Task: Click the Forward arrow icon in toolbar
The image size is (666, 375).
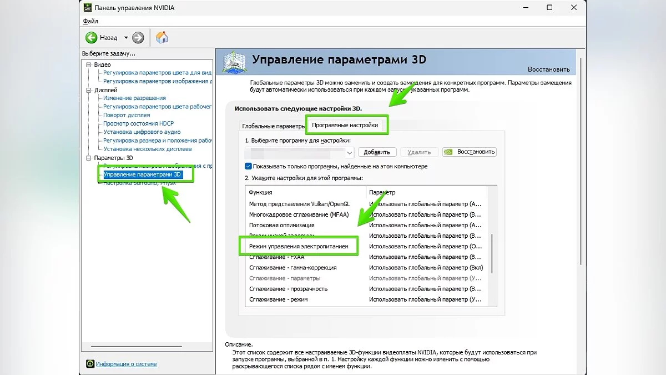Action: 138,38
